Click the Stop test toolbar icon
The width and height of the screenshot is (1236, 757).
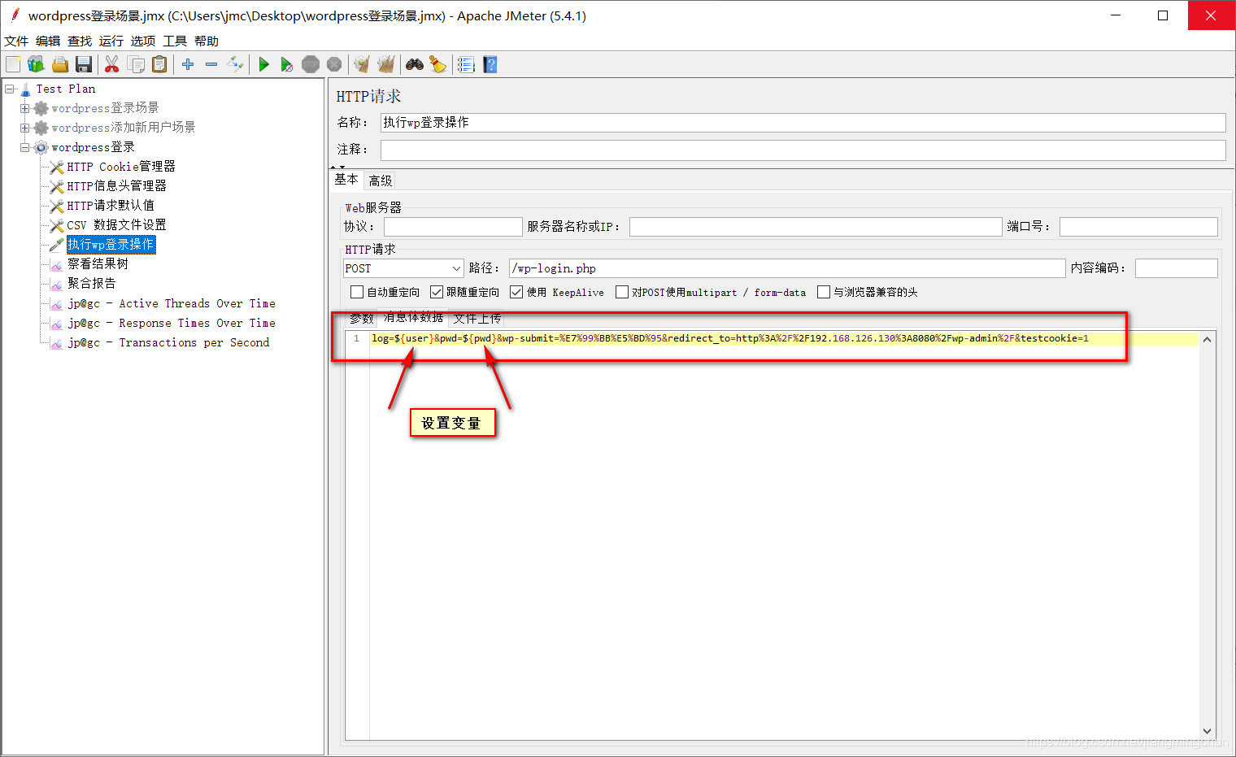tap(311, 64)
